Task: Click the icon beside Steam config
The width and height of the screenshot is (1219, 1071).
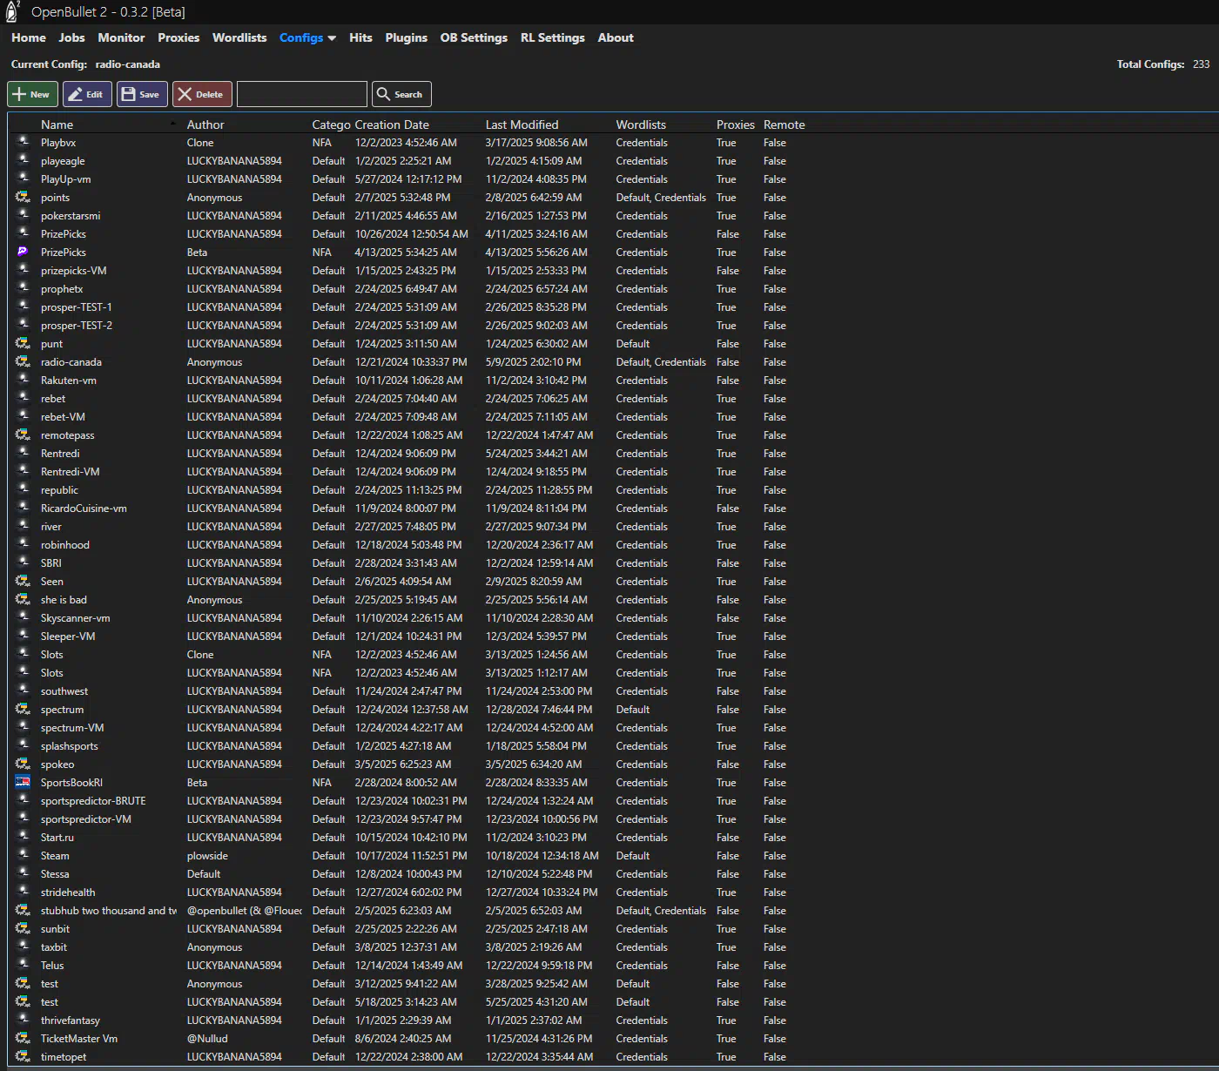Action: [x=24, y=855]
